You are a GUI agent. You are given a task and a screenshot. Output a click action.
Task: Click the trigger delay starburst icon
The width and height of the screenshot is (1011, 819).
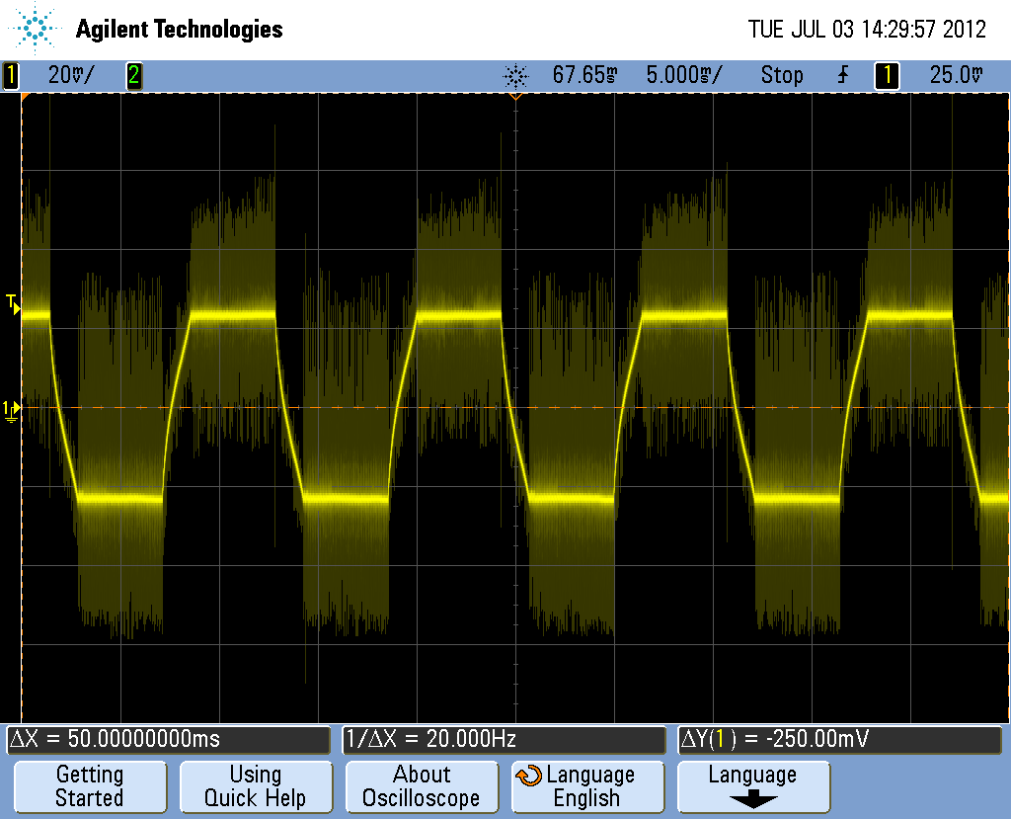click(515, 76)
